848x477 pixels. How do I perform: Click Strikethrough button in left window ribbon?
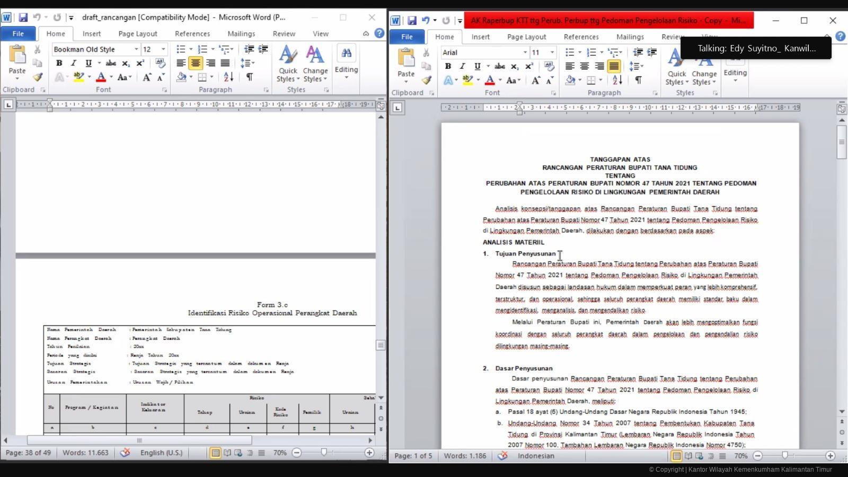click(x=111, y=63)
